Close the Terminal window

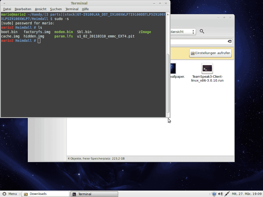tap(166, 4)
